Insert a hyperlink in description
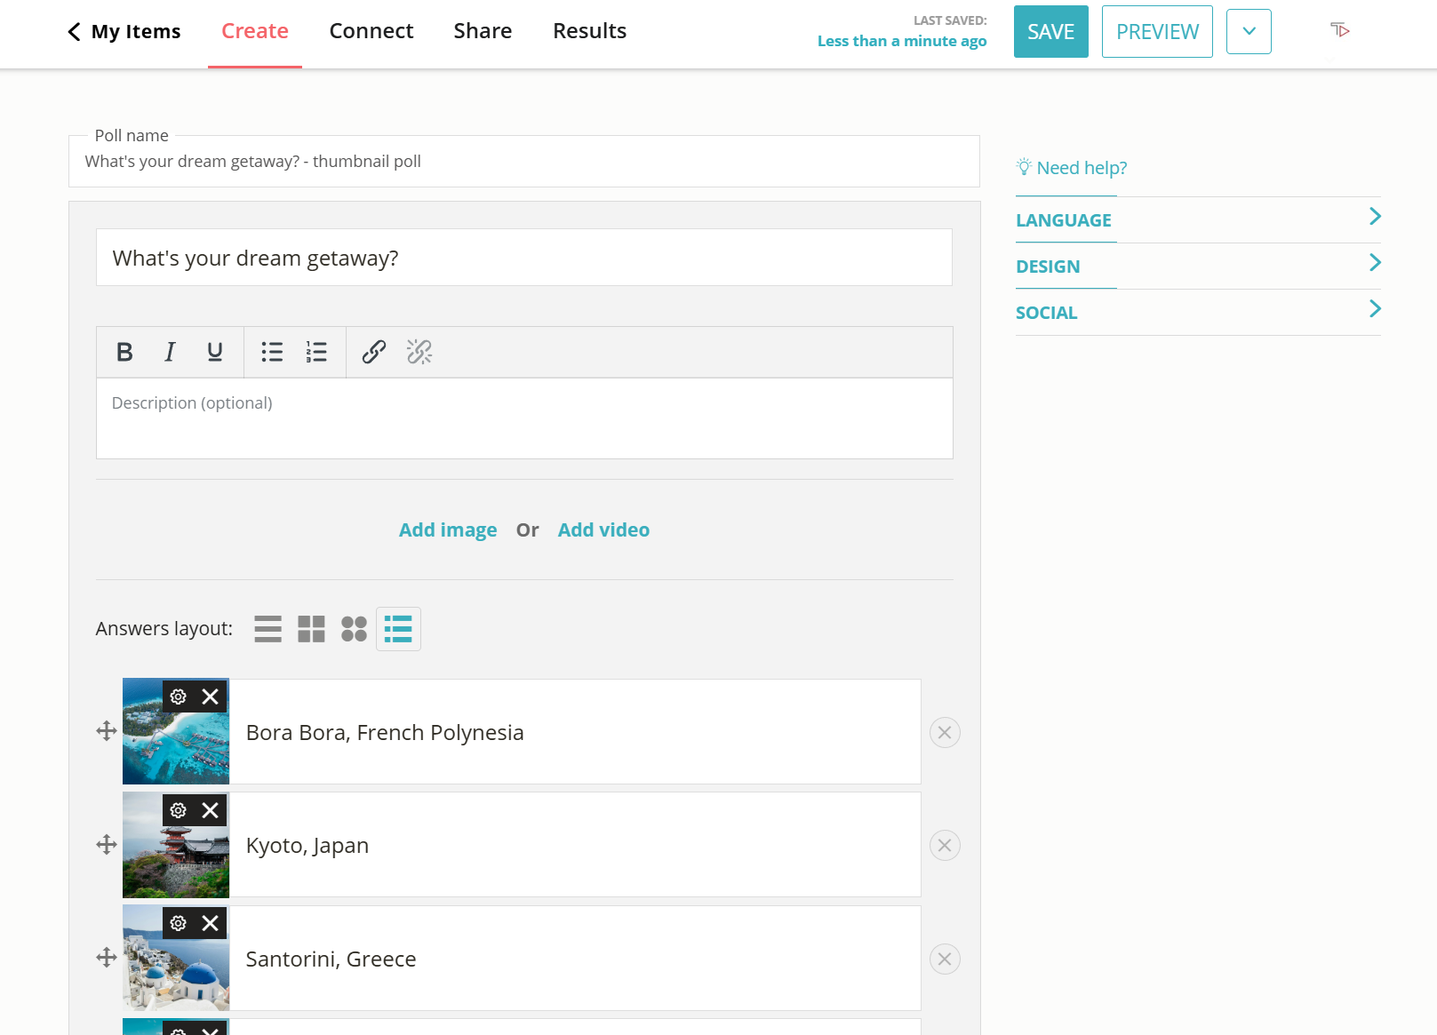The image size is (1437, 1035). point(374,352)
